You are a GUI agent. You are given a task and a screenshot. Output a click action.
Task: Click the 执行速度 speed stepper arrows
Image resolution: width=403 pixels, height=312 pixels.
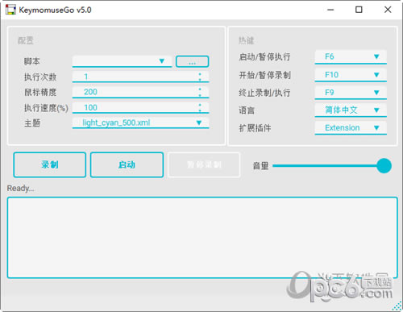click(200, 107)
